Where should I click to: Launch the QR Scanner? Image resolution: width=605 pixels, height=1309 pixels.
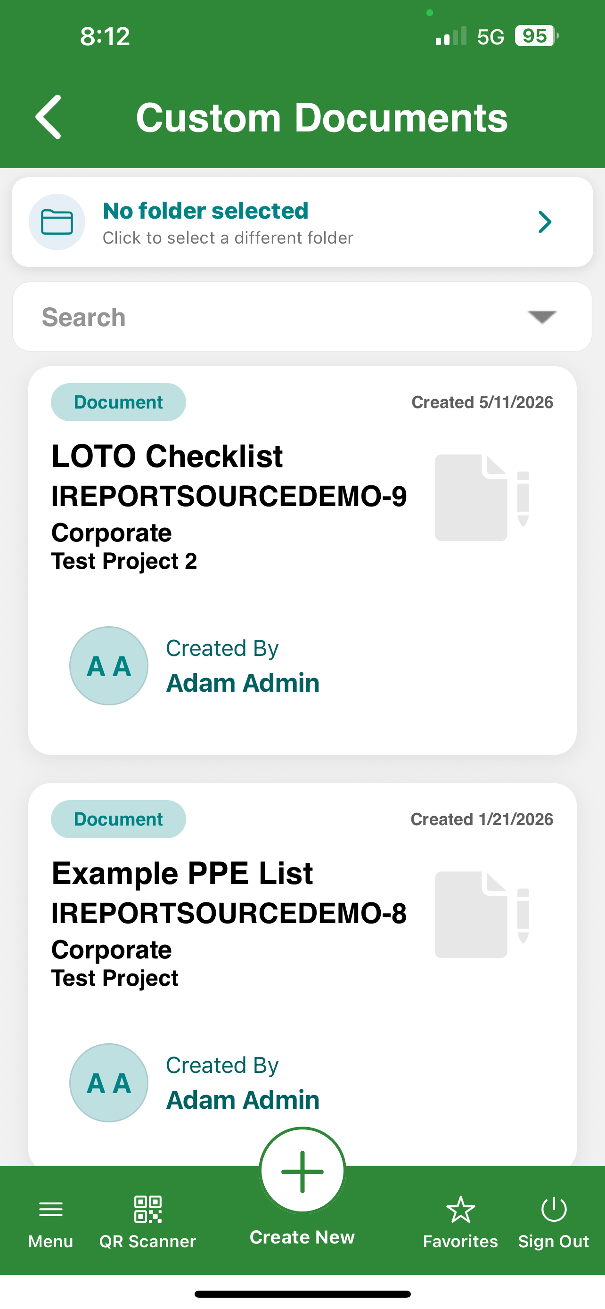tap(148, 1210)
